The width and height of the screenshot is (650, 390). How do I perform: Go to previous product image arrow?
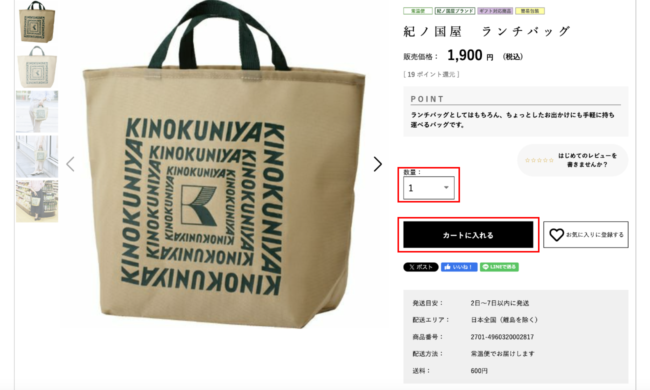[x=70, y=164]
